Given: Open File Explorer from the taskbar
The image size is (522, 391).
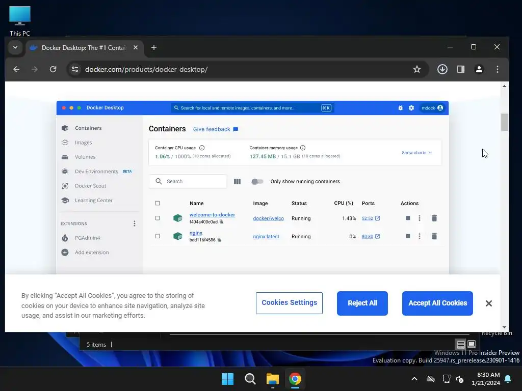Looking at the screenshot, I should tap(273, 379).
